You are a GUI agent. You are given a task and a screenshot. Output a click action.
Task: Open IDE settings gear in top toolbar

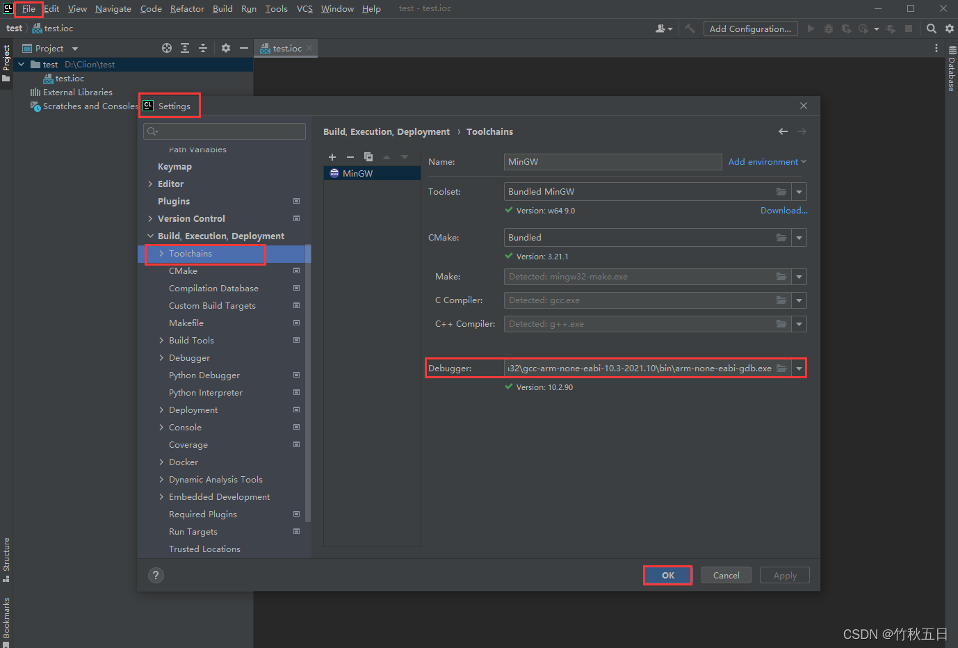pyautogui.click(x=950, y=29)
